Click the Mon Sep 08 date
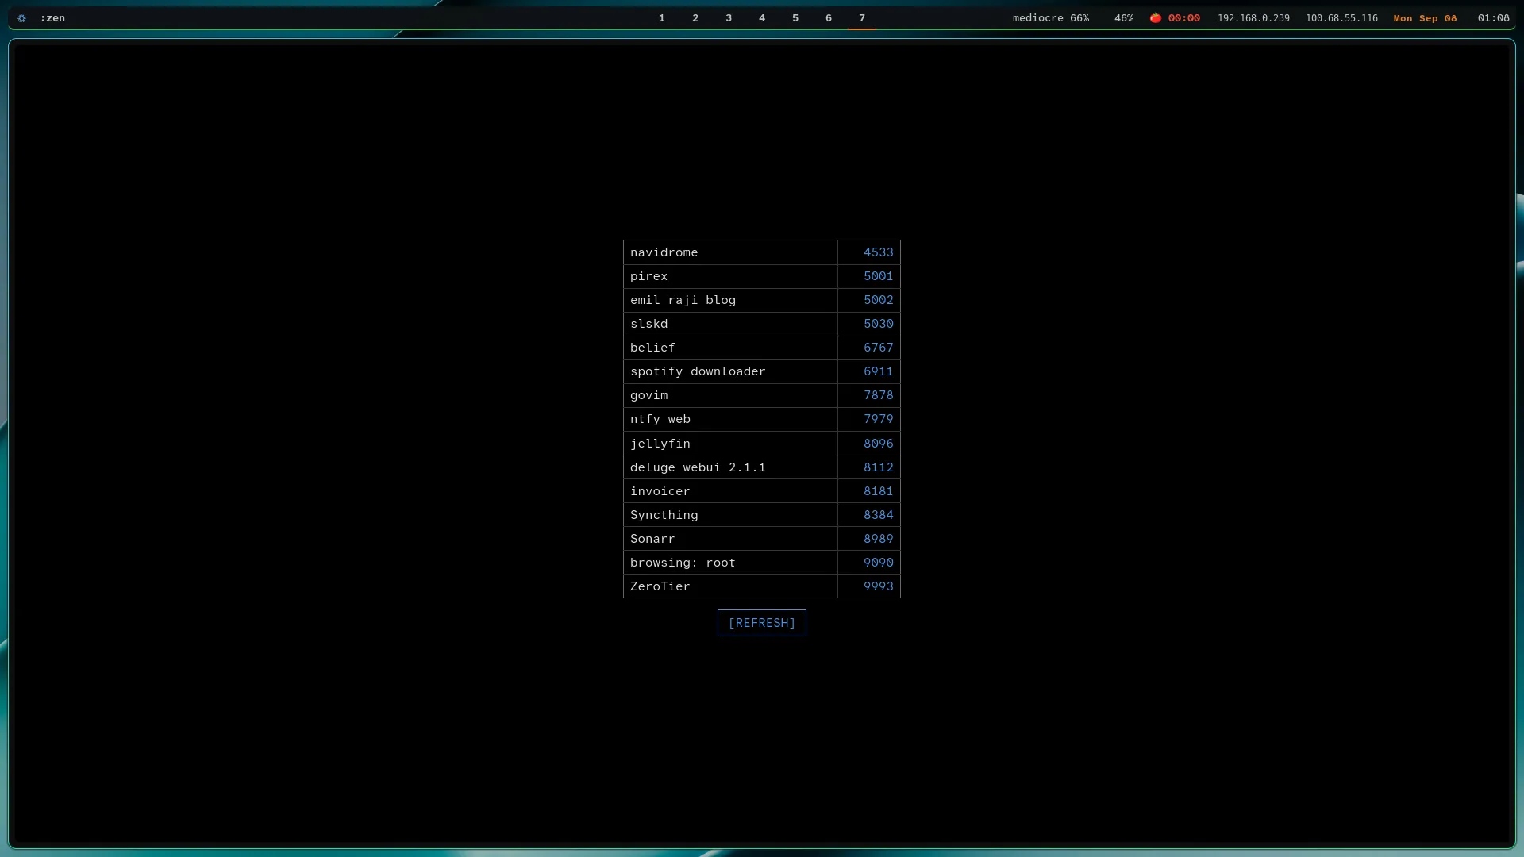 pyautogui.click(x=1425, y=17)
